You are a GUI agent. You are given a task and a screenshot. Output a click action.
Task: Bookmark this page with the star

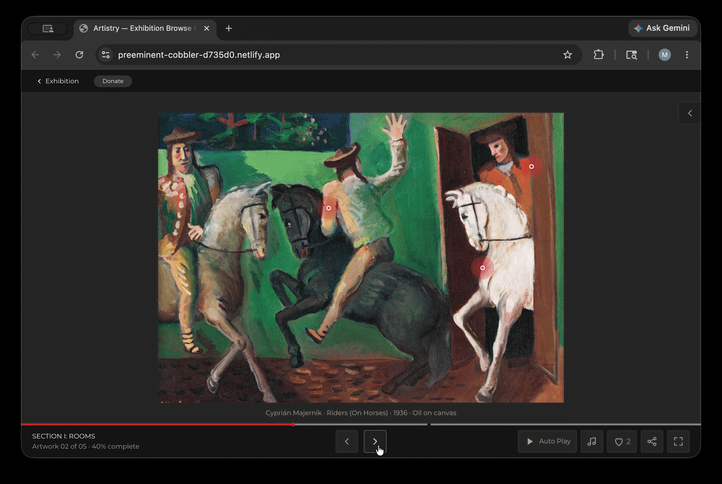coord(567,55)
